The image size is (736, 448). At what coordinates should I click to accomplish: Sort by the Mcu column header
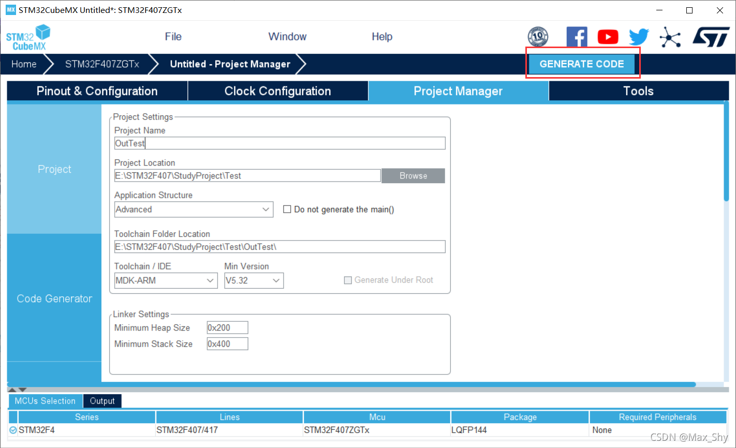click(377, 417)
